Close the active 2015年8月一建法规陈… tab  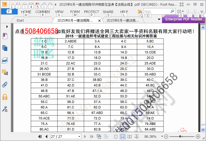[99, 21]
